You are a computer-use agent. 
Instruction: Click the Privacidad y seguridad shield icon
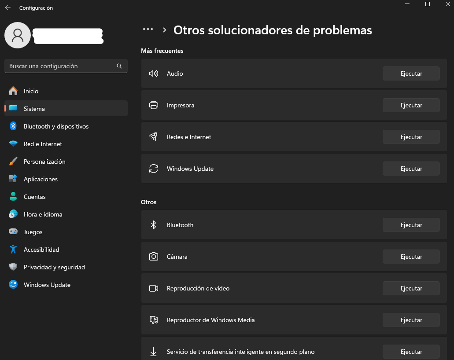pyautogui.click(x=13, y=267)
